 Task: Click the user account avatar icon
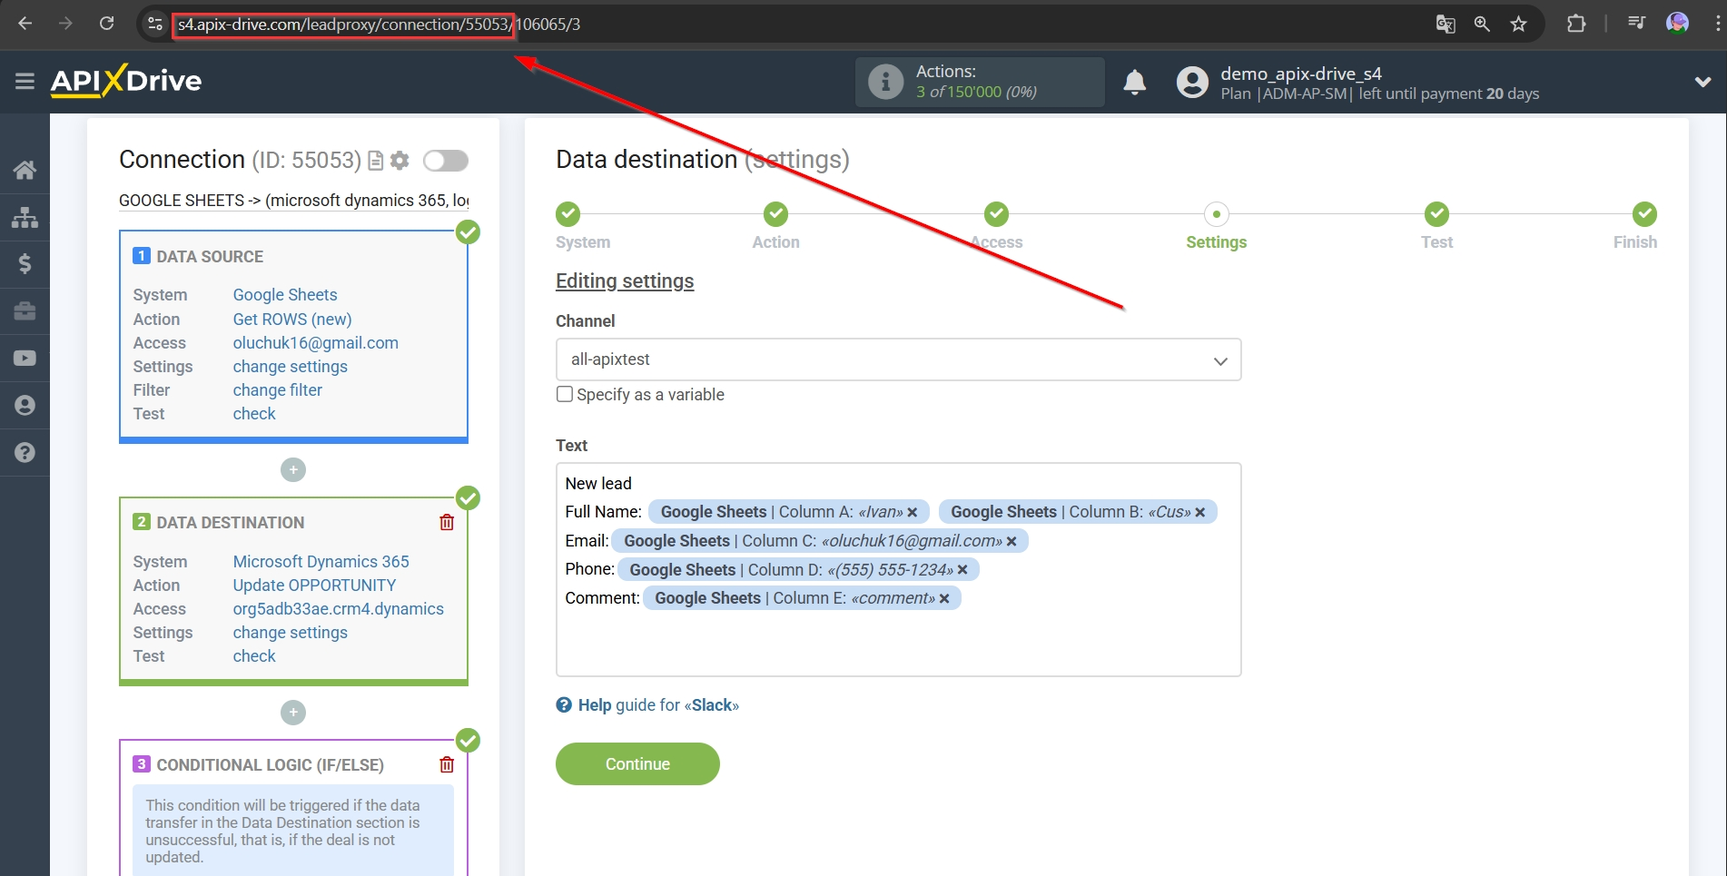tap(1192, 83)
